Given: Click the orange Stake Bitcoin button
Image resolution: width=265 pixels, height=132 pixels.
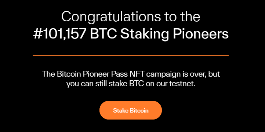Looking at the screenshot, I should click(131, 110).
